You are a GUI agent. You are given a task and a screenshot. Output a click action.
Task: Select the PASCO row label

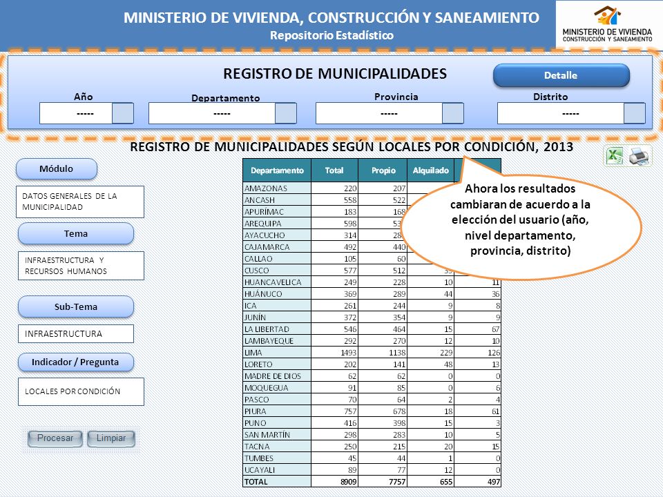point(277,400)
